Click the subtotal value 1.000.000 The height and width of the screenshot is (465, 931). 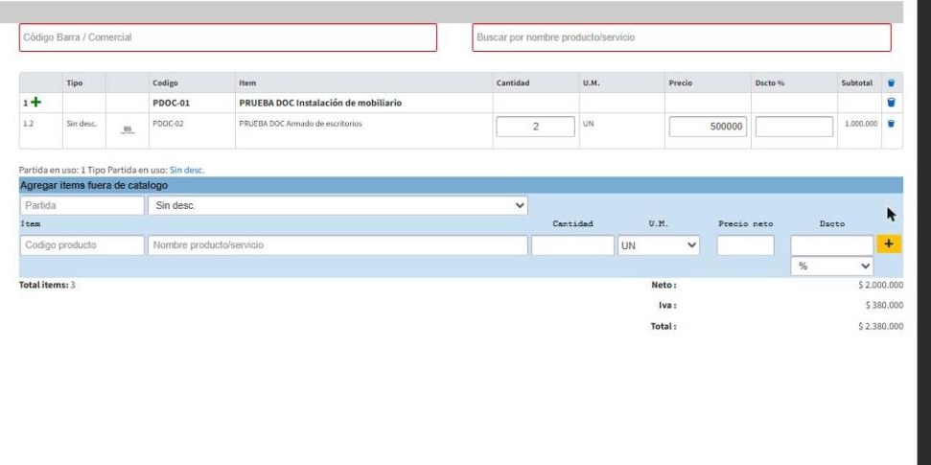(861, 124)
